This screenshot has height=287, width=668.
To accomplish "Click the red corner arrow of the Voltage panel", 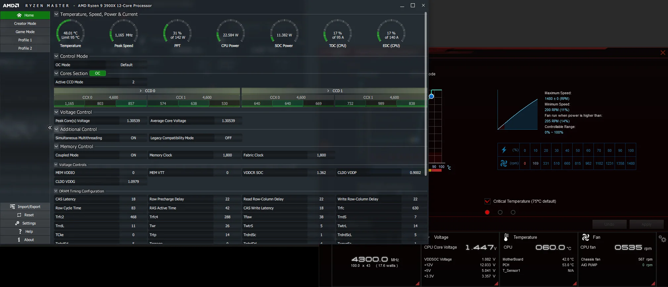I will coord(496,283).
